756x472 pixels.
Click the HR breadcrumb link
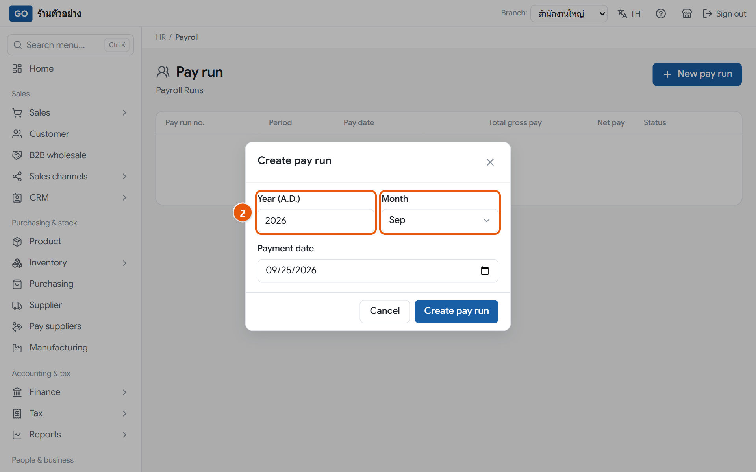click(x=161, y=37)
